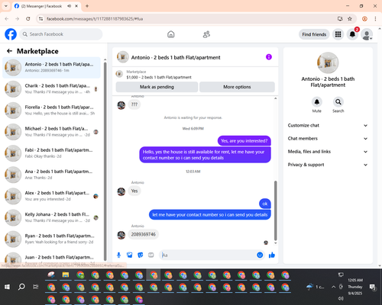Open the Friends icon in top navigation
This screenshot has width=382, height=305.
pos(206,34)
